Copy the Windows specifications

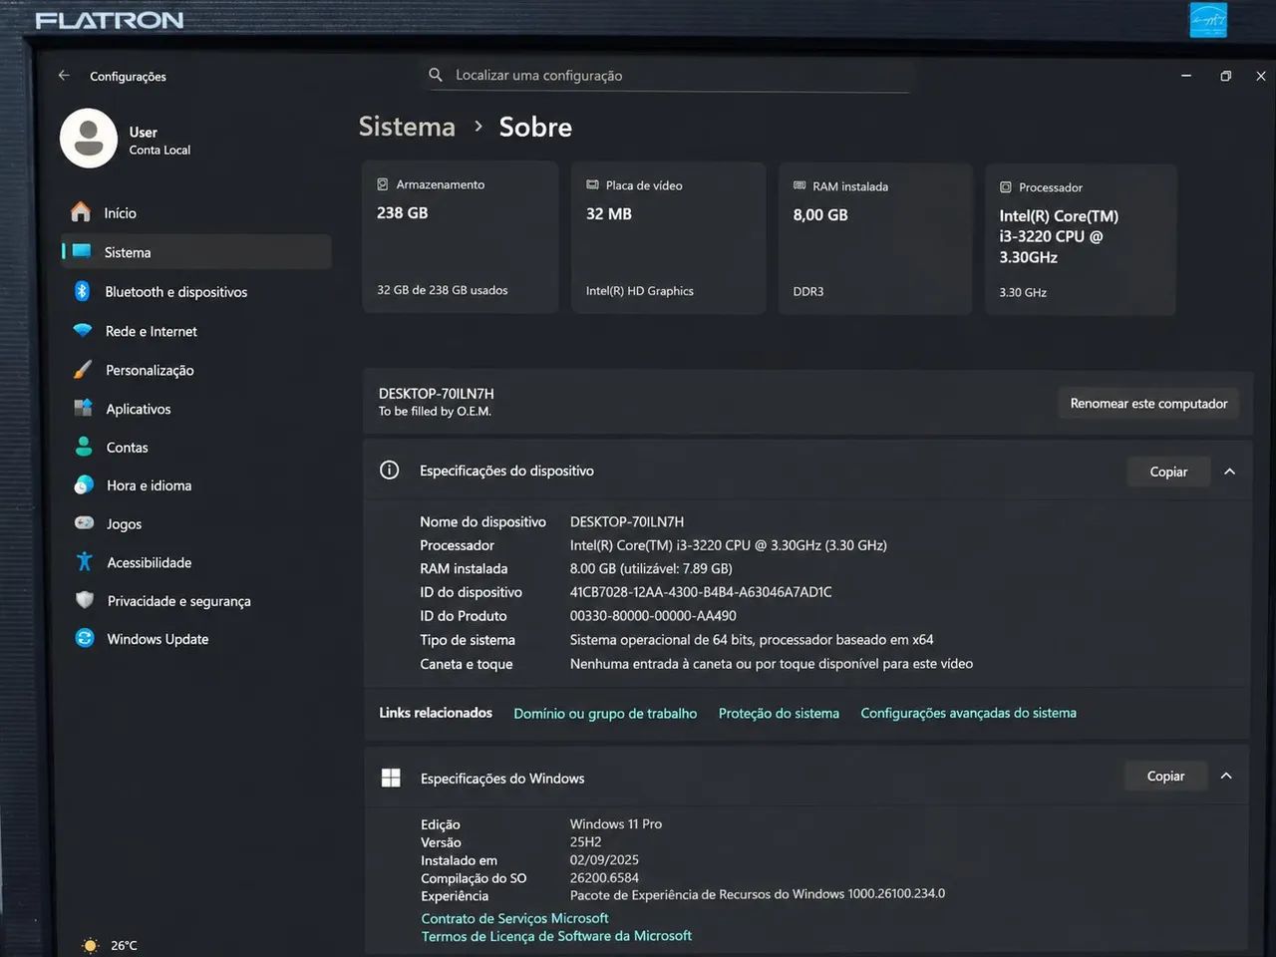pyautogui.click(x=1165, y=776)
